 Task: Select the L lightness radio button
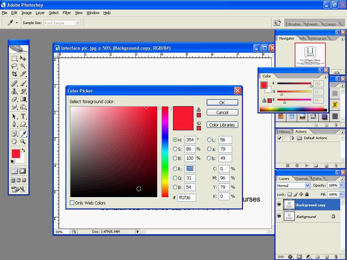click(209, 140)
